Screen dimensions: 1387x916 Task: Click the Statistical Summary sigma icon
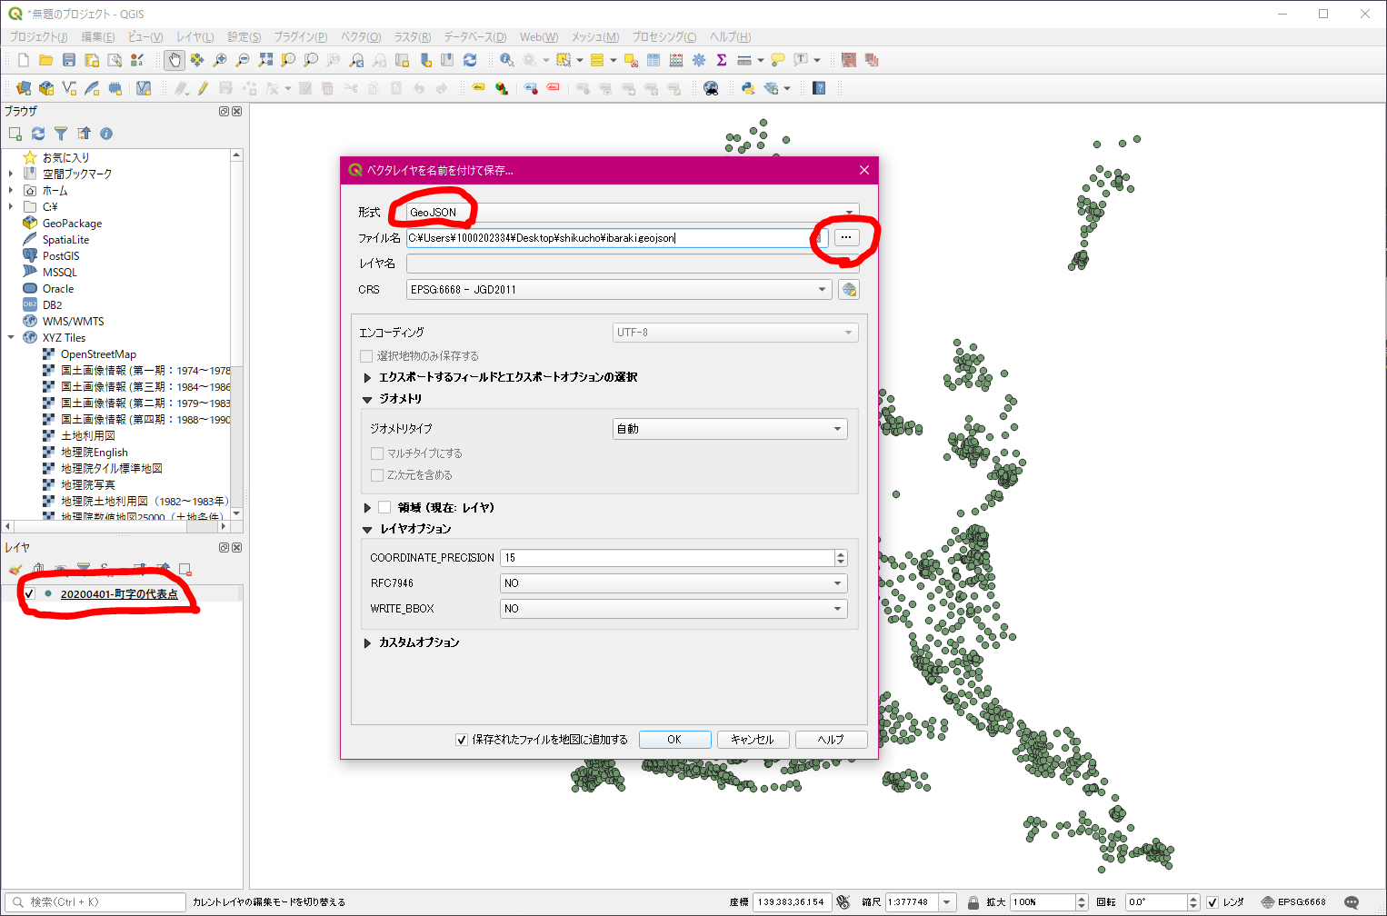click(722, 60)
